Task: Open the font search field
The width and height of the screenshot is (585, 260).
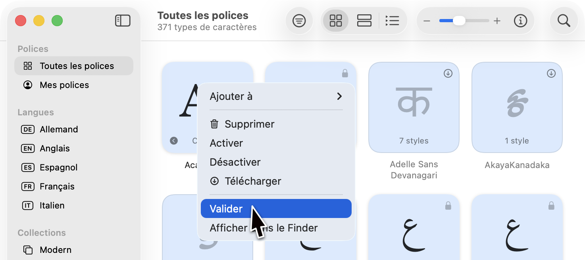Action: pyautogui.click(x=564, y=21)
